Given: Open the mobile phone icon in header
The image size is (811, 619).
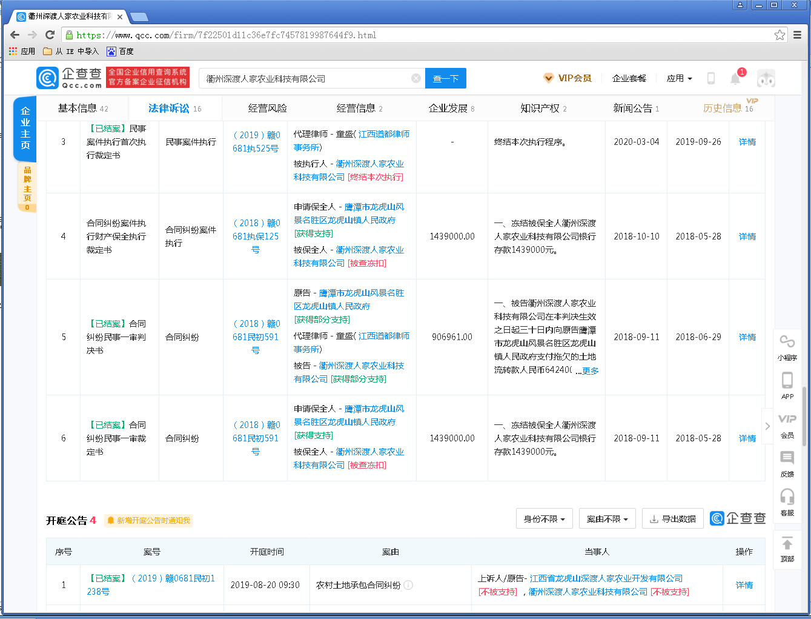Looking at the screenshot, I should pyautogui.click(x=711, y=78).
